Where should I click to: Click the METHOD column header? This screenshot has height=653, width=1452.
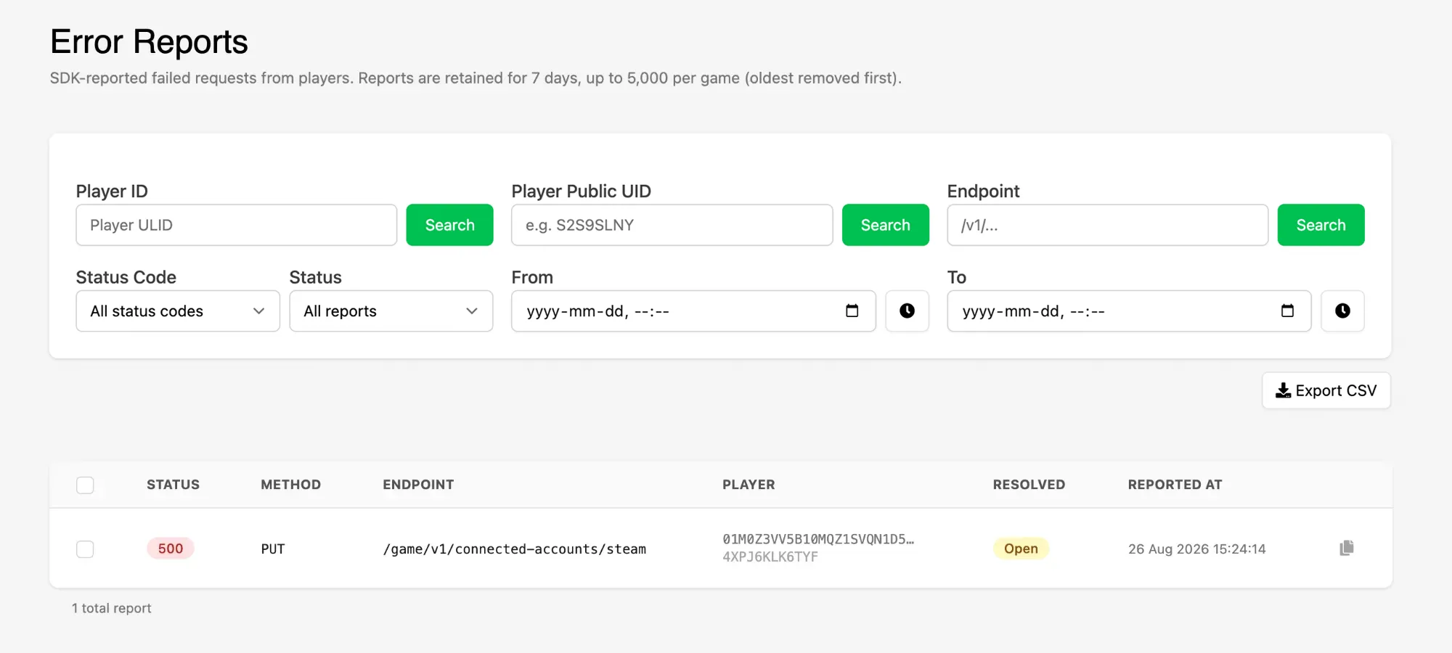290,485
